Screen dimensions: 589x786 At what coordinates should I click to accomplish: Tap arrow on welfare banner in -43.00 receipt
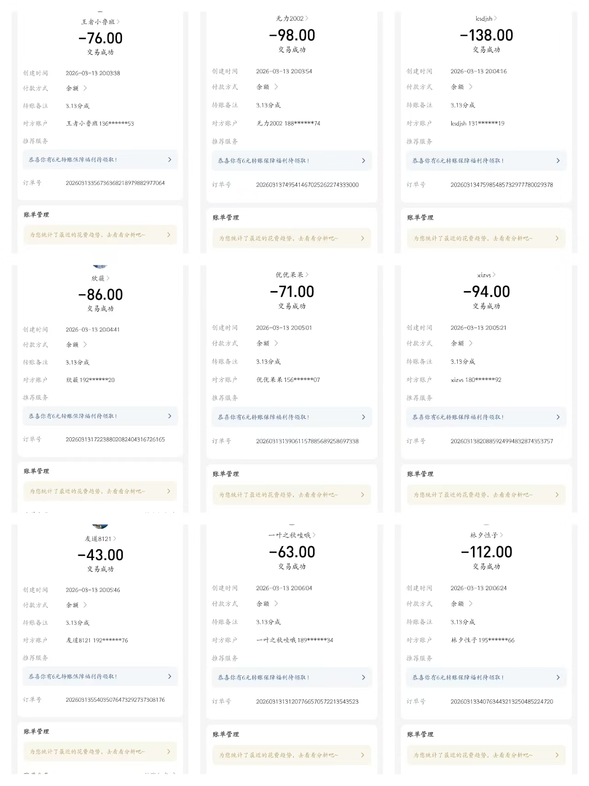pyautogui.click(x=169, y=676)
